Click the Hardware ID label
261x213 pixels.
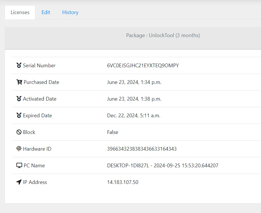(37, 149)
